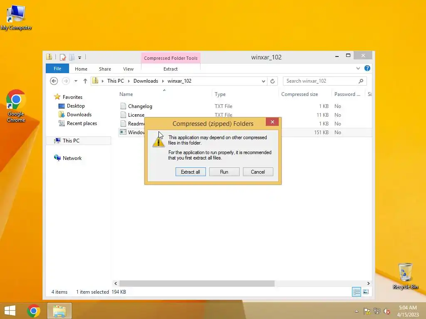Open the taskbar clock showing 5:04 AM

(408, 311)
